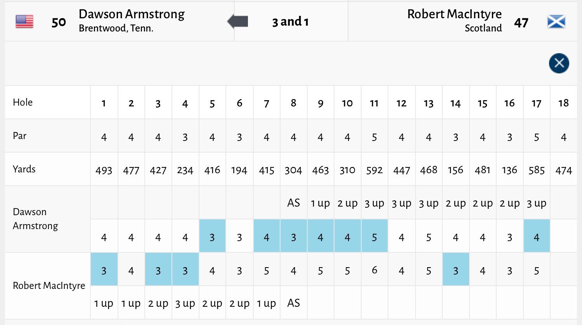Viewport: 582px width, 325px height.
Task: Click the seed number 47 beside MacIntyre
Action: [521, 23]
